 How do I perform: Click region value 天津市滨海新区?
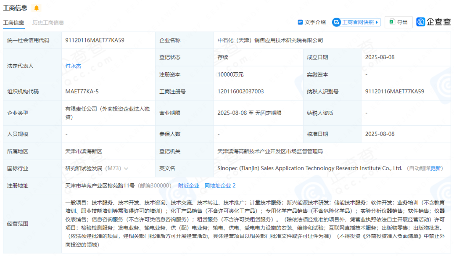[84, 151]
